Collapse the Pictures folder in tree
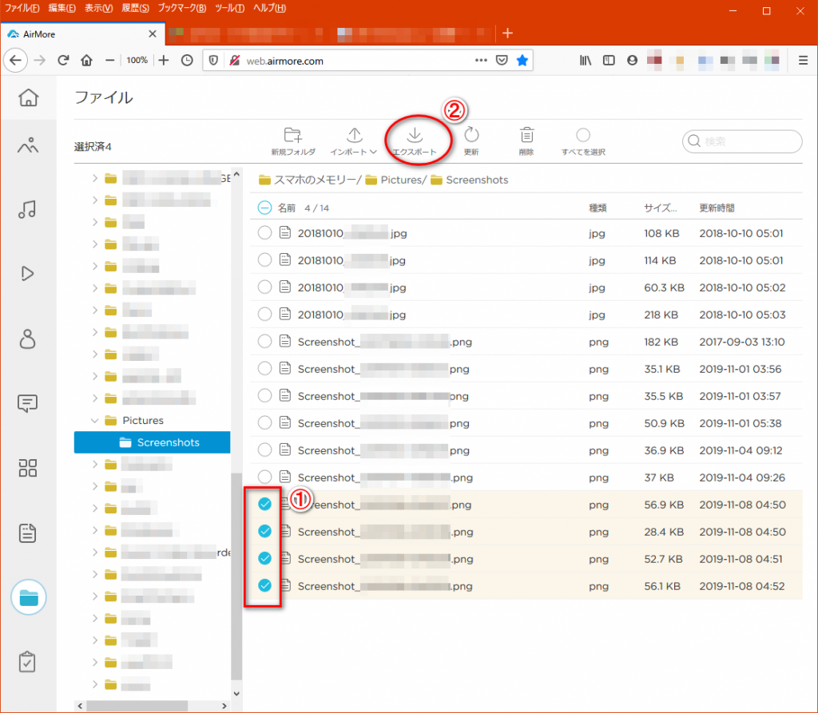Viewport: 818px width, 713px height. coord(95,420)
